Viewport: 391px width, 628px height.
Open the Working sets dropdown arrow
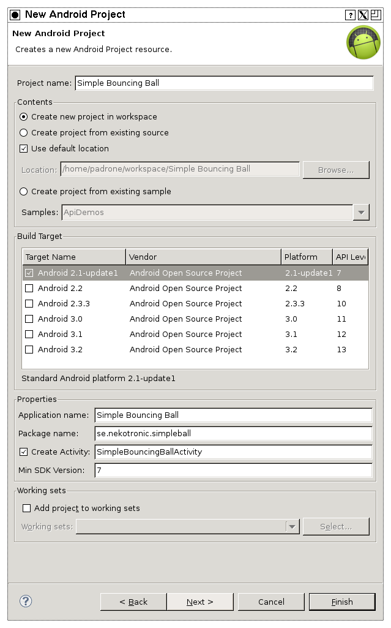click(x=292, y=527)
